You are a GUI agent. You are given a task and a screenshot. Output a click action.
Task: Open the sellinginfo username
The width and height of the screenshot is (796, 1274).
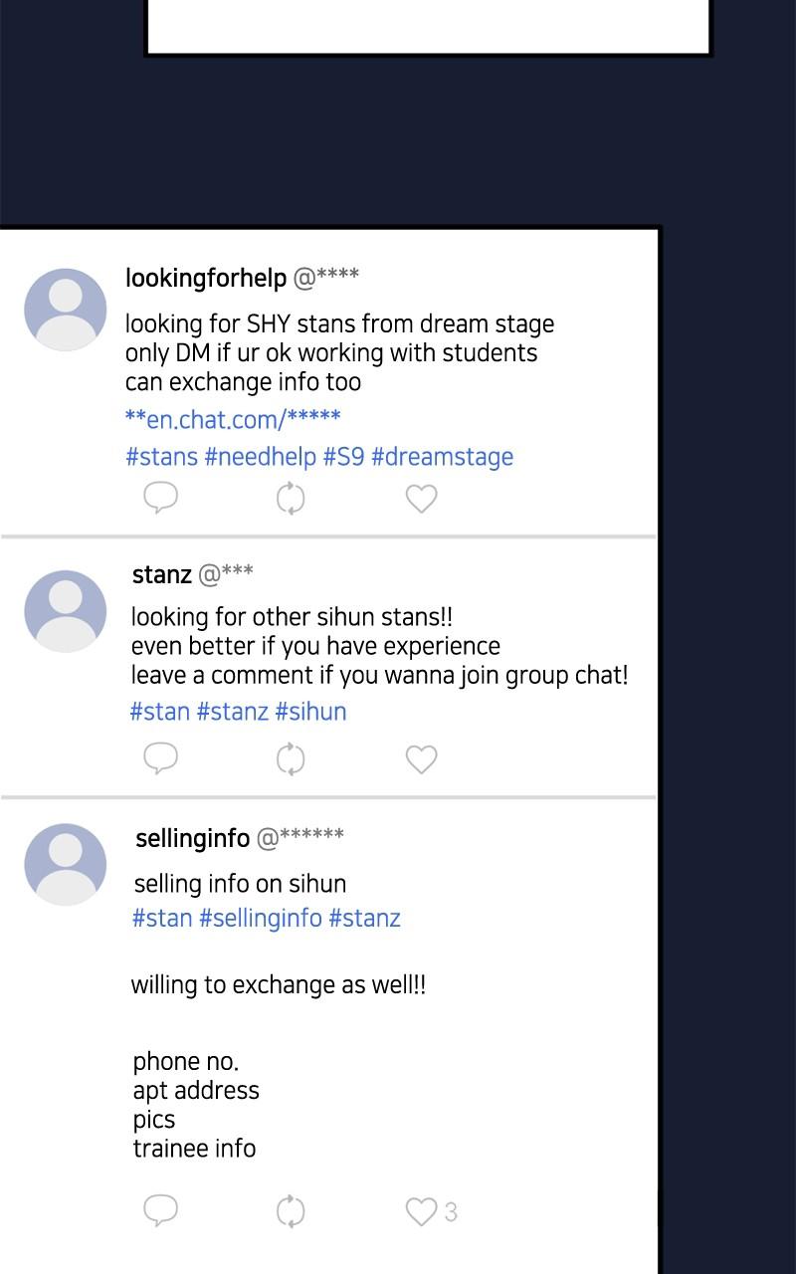click(x=192, y=838)
